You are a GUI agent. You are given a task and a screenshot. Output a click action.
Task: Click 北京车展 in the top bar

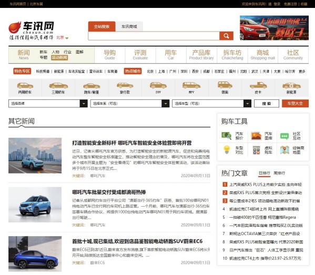coord(36,4)
